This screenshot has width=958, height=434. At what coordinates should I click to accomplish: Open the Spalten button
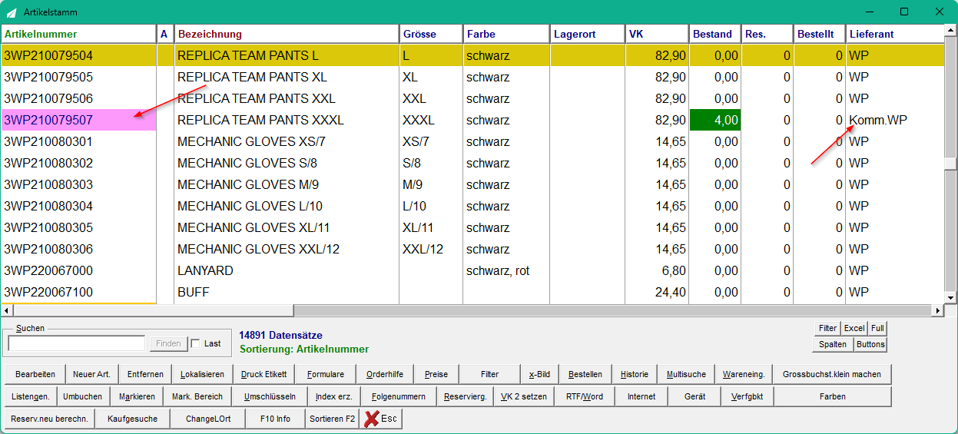coord(832,344)
